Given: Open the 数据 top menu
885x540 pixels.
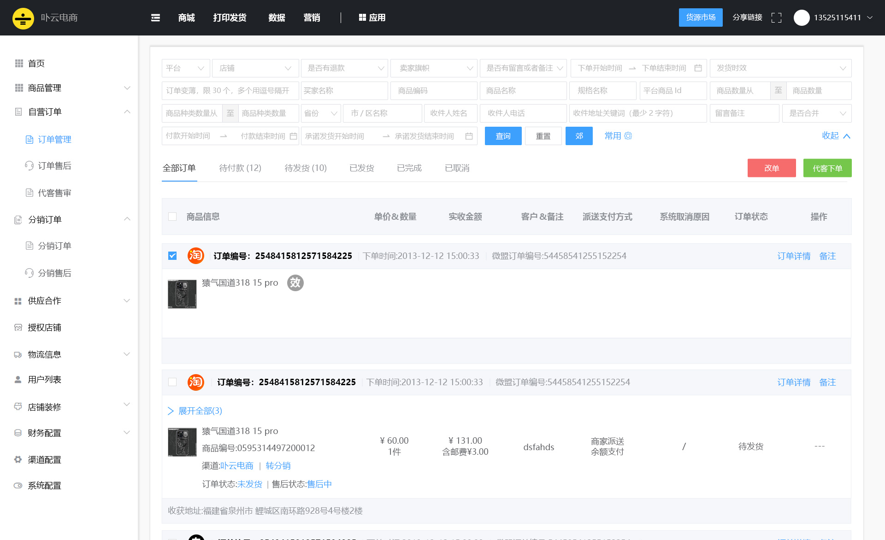Looking at the screenshot, I should tap(277, 18).
